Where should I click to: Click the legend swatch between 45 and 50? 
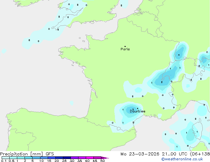click(x=97, y=158)
